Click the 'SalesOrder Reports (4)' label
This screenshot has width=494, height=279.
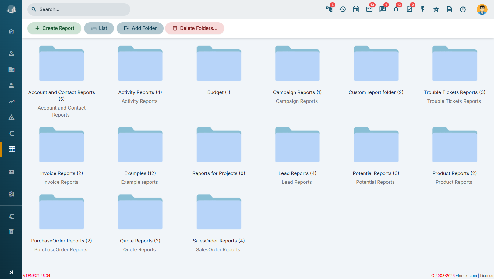[219, 241]
